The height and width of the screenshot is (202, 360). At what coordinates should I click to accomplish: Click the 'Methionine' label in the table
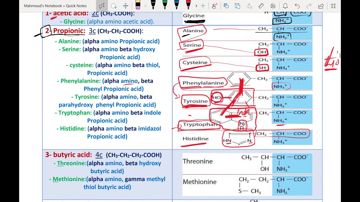coord(200,182)
